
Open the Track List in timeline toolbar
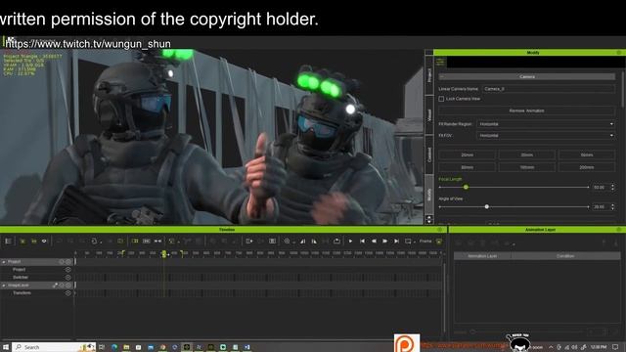pos(8,242)
